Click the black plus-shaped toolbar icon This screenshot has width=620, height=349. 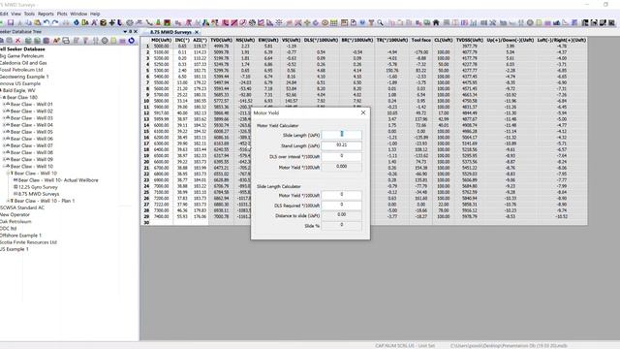pyautogui.click(x=112, y=22)
